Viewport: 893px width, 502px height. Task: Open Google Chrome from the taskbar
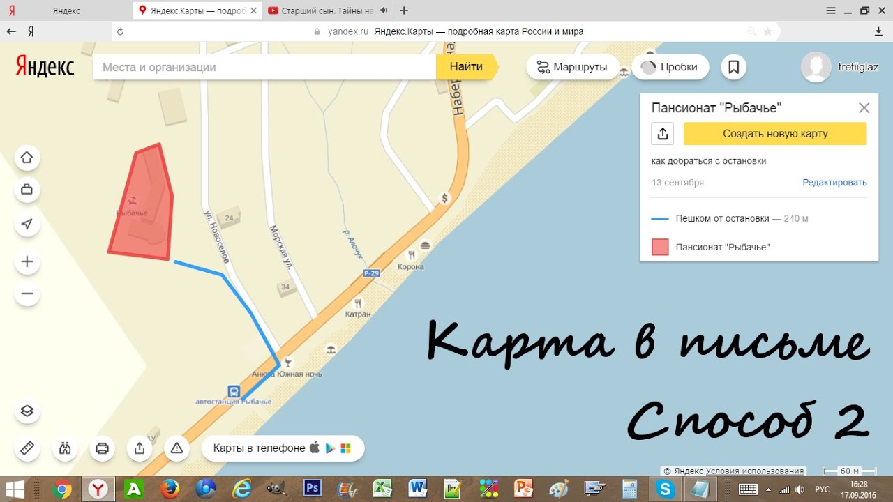62,489
